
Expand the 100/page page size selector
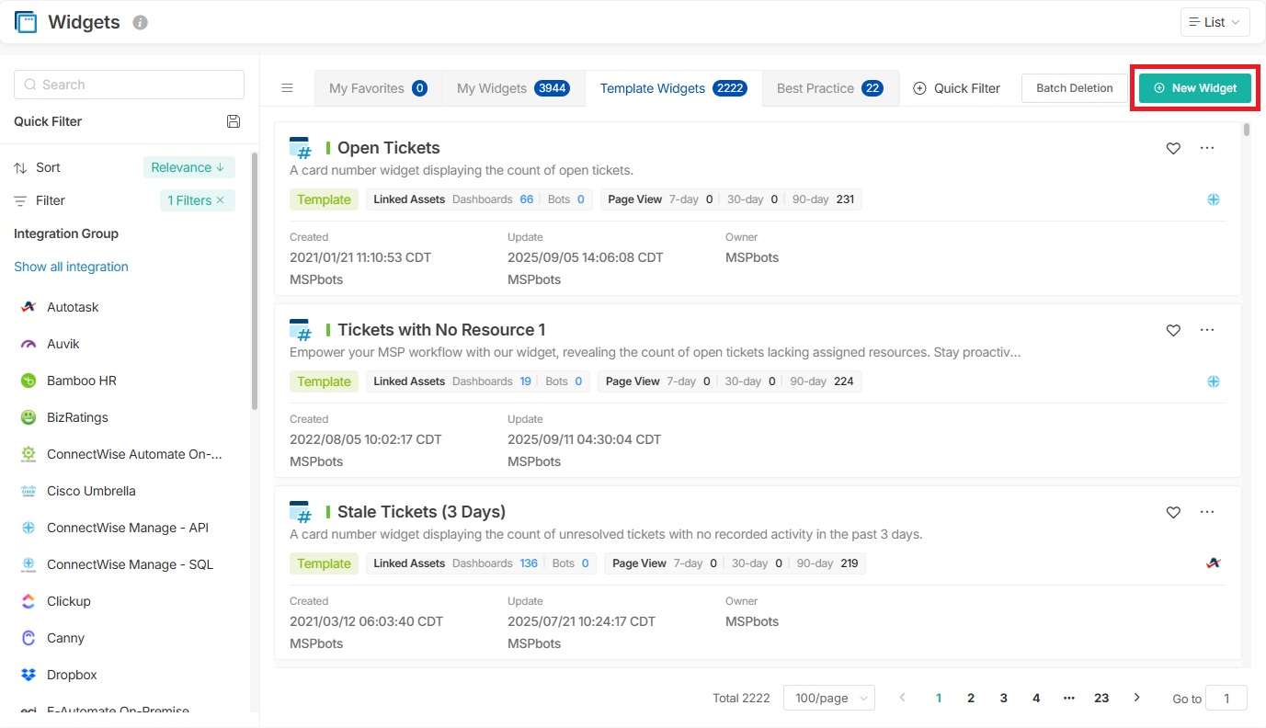(828, 698)
